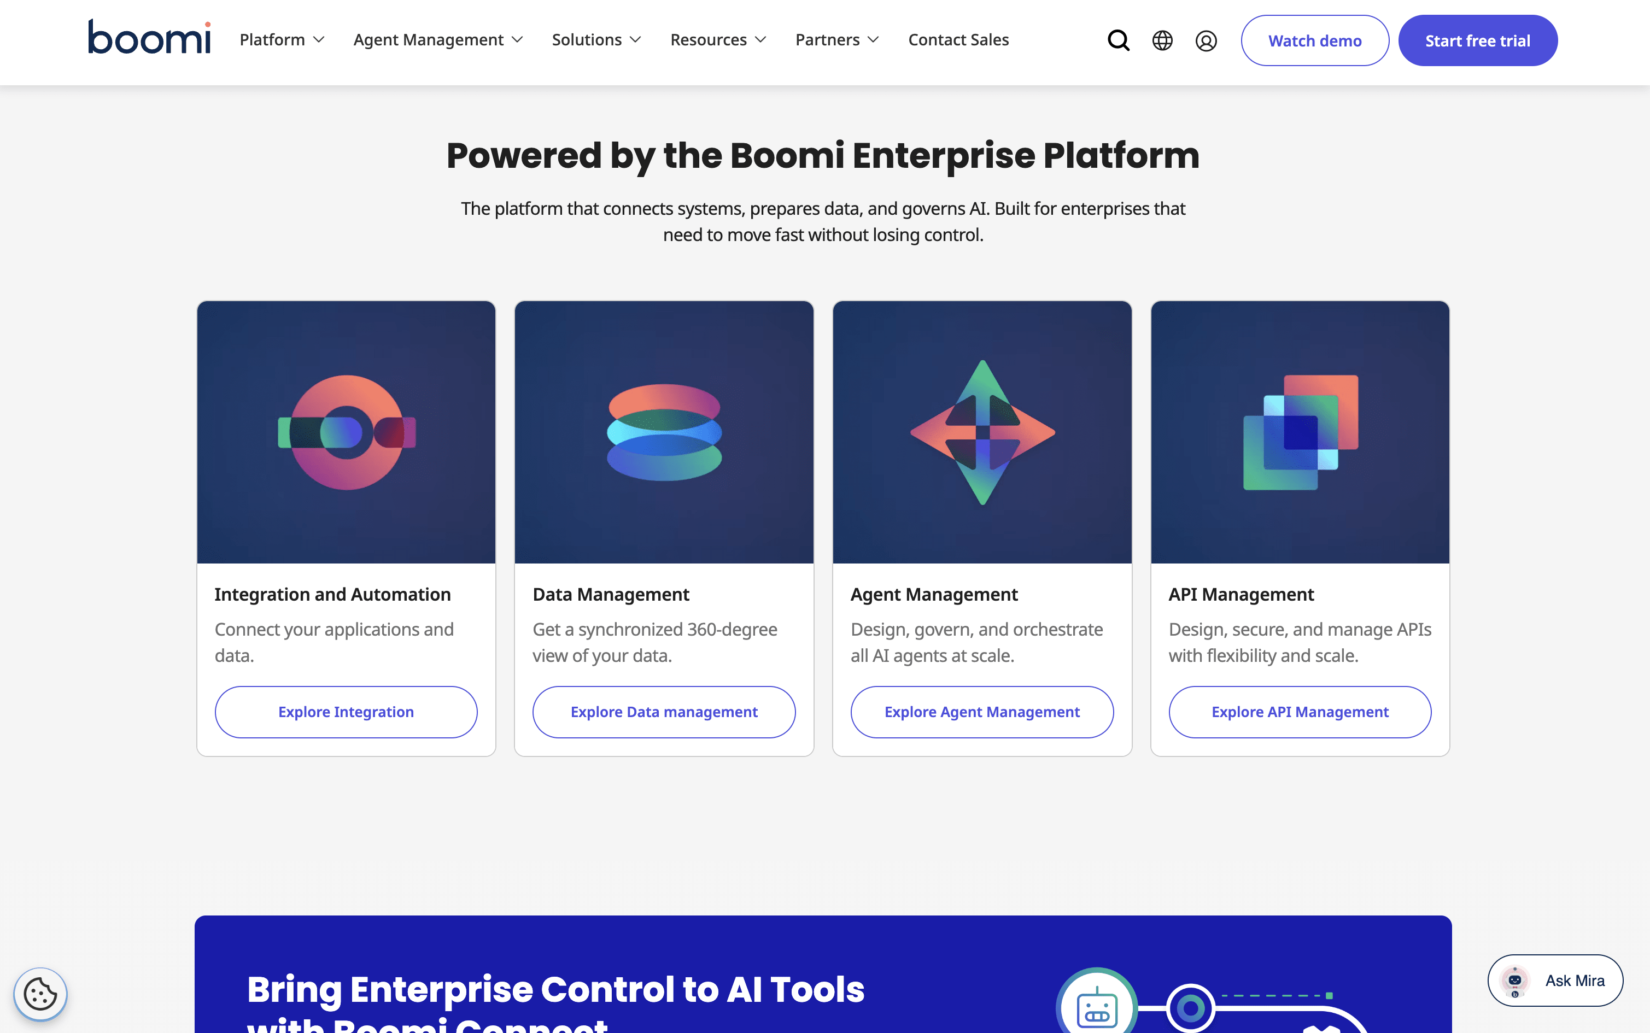Expand the Resources menu chevron
The image size is (1650, 1033).
(760, 39)
